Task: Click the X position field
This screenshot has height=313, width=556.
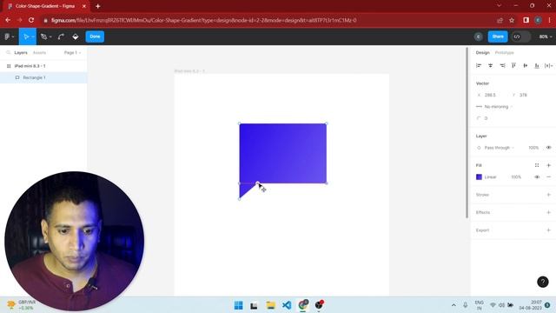Action: [x=491, y=95]
